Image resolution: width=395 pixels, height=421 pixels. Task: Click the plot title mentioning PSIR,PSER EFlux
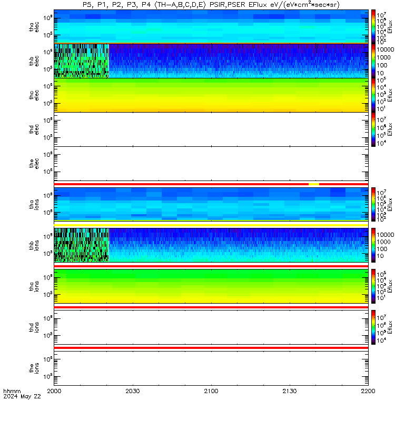(211, 5)
